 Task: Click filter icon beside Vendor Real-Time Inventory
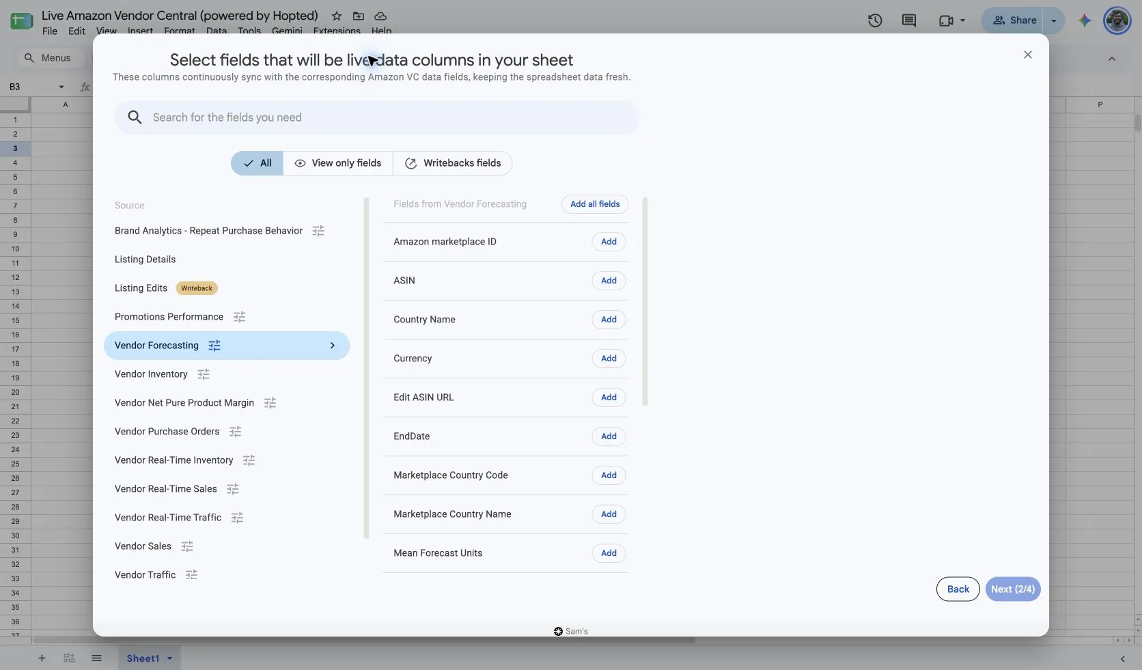pyautogui.click(x=249, y=460)
